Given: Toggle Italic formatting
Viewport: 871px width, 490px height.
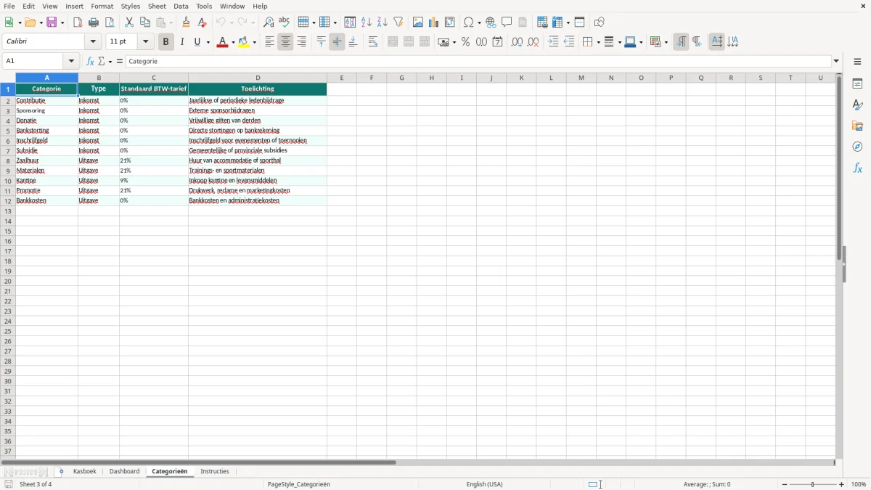Looking at the screenshot, I should click(x=181, y=42).
